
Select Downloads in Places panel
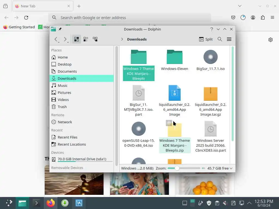click(x=82, y=78)
